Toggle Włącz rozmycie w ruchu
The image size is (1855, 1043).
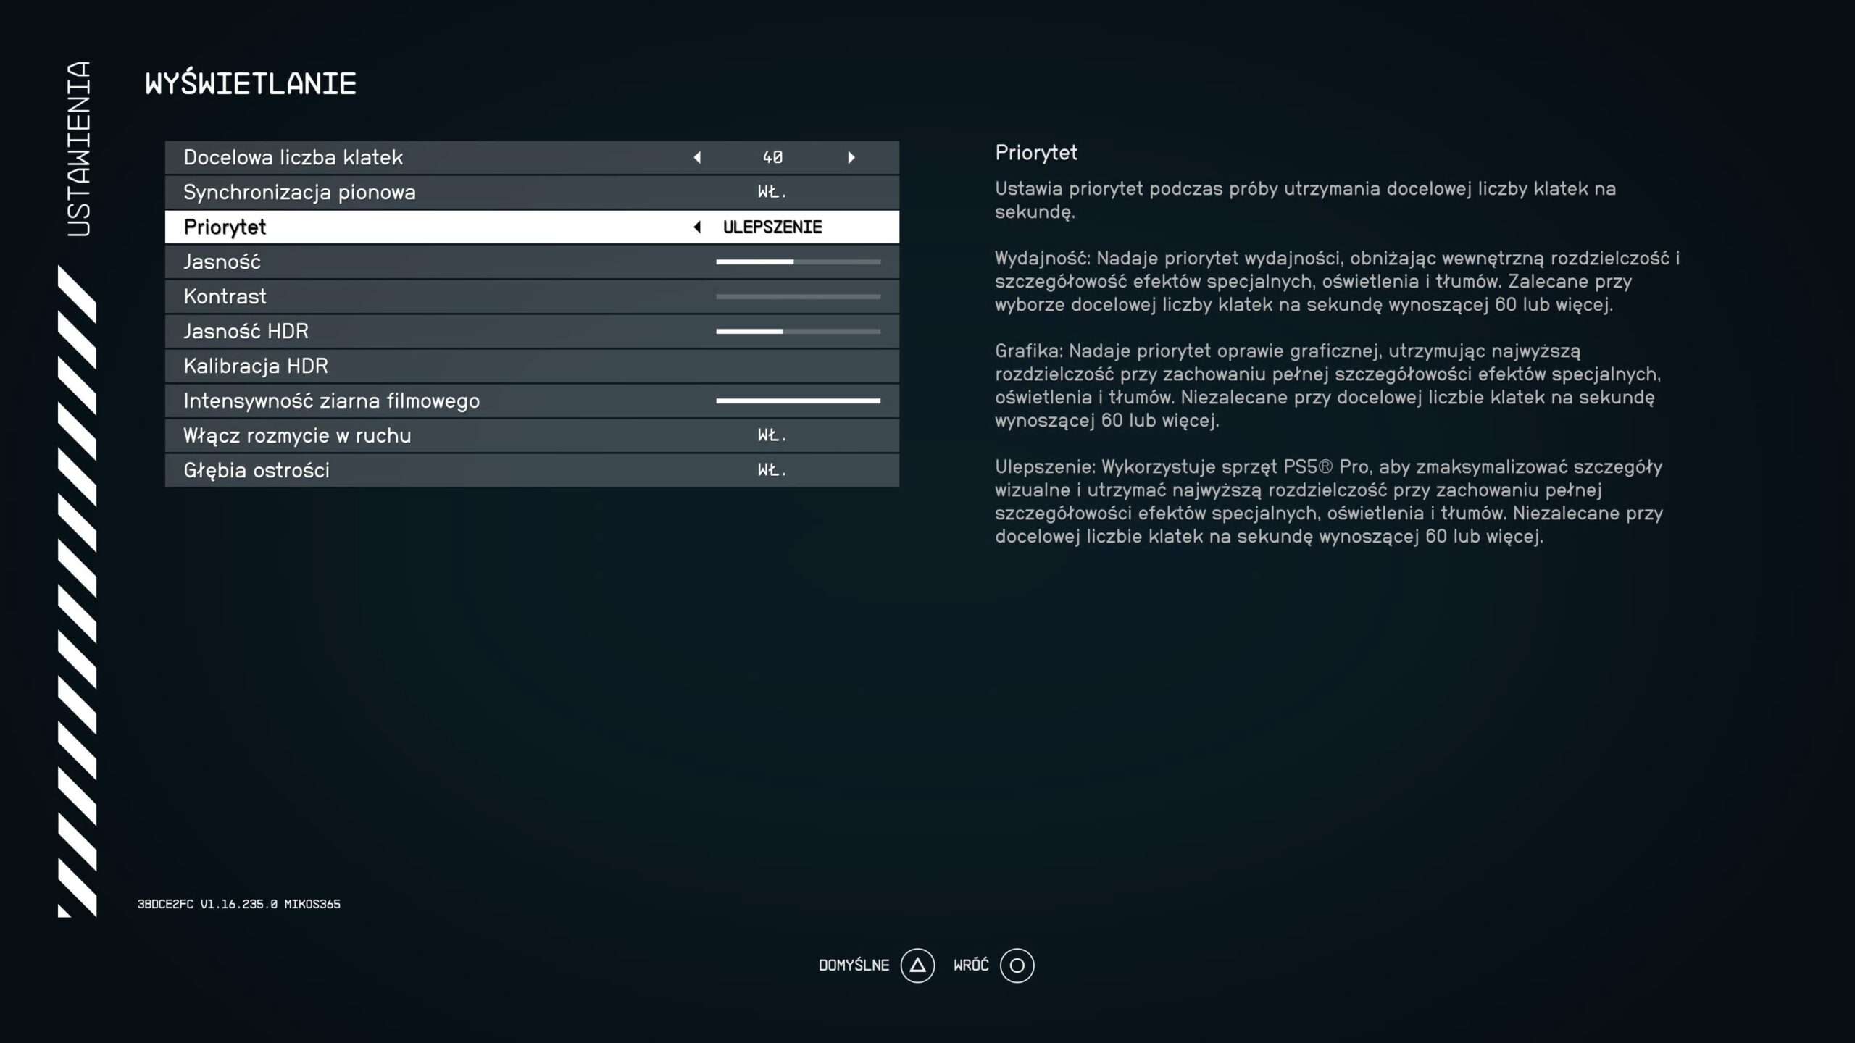pyautogui.click(x=772, y=435)
